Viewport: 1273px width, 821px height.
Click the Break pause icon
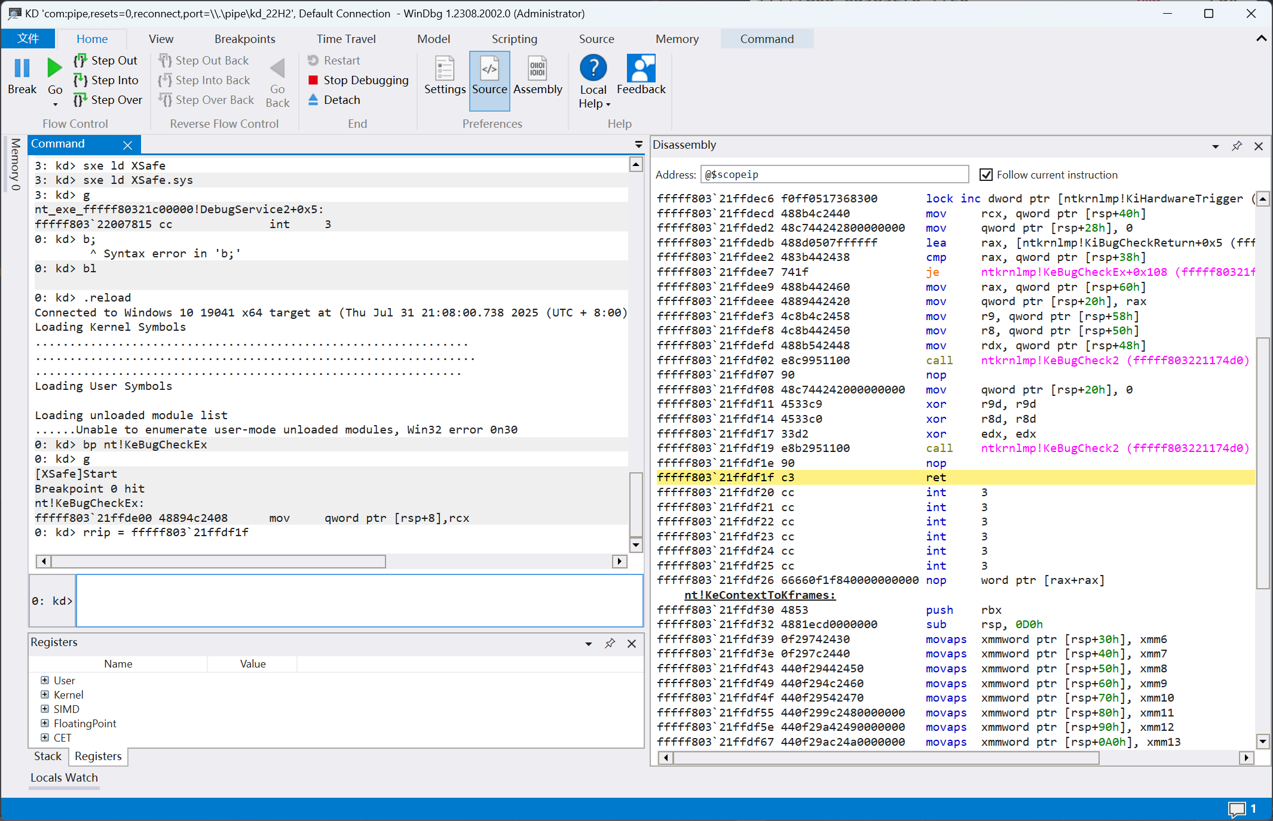click(22, 69)
